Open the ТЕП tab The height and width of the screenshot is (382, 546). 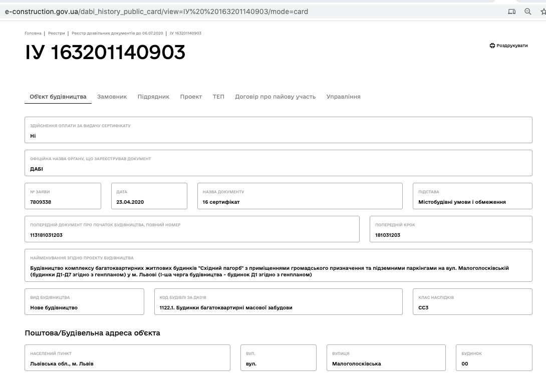(218, 97)
